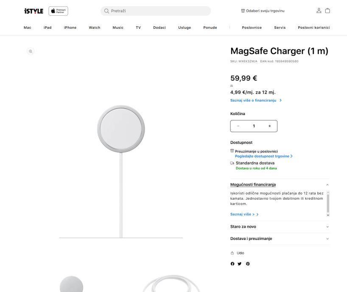This screenshot has width=347, height=292.
Task: Share on Facebook icon
Action: pyautogui.click(x=232, y=264)
